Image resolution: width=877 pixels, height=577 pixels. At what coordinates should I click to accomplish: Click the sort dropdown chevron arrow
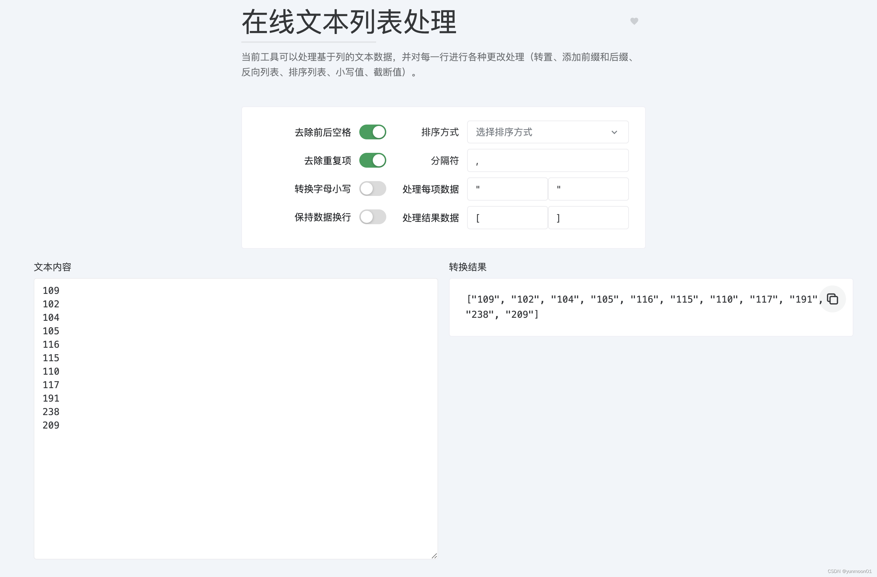tap(614, 133)
